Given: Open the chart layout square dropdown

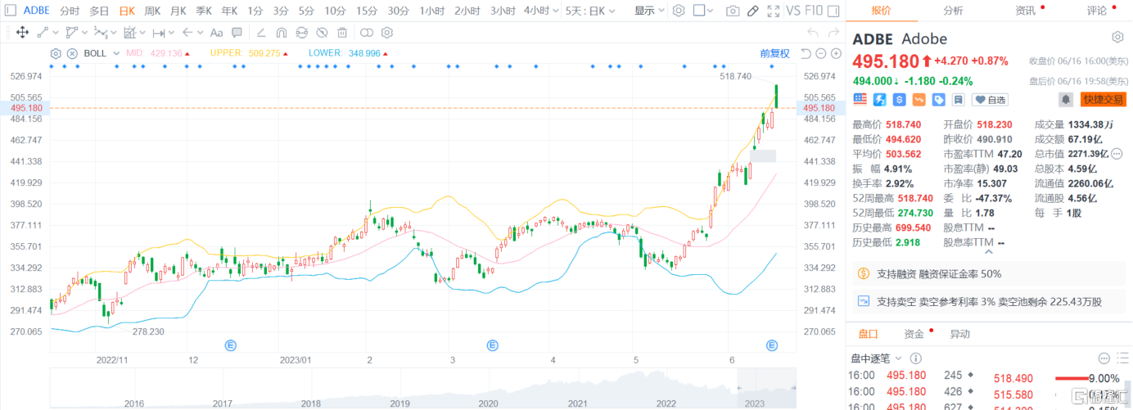Looking at the screenshot, I should point(703,11).
